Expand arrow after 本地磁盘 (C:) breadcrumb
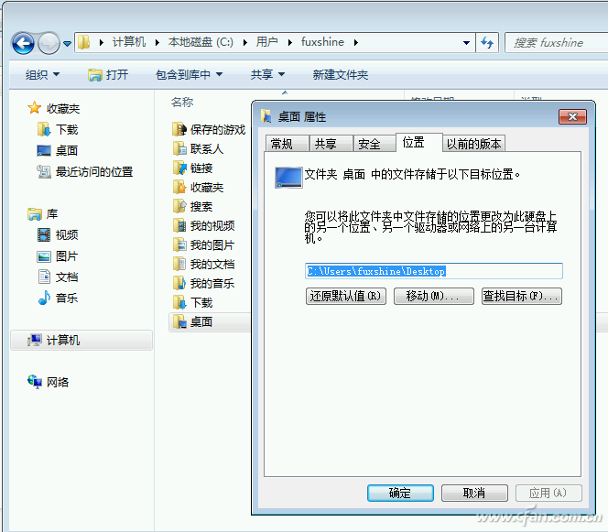 pos(245,42)
